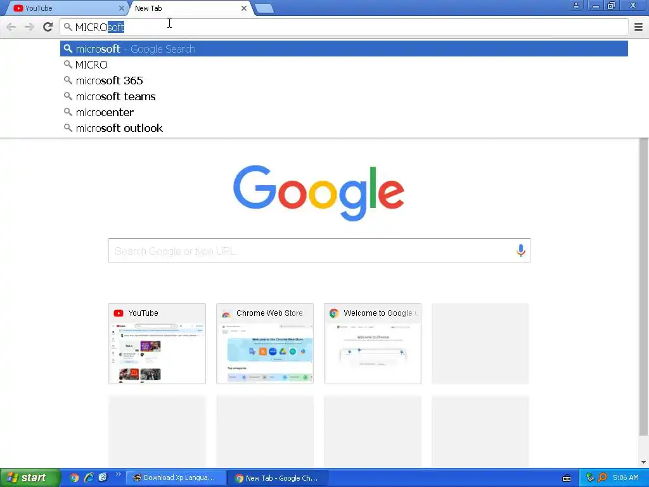The width and height of the screenshot is (649, 487).
Task: Close the YouTube tab
Action: (121, 8)
